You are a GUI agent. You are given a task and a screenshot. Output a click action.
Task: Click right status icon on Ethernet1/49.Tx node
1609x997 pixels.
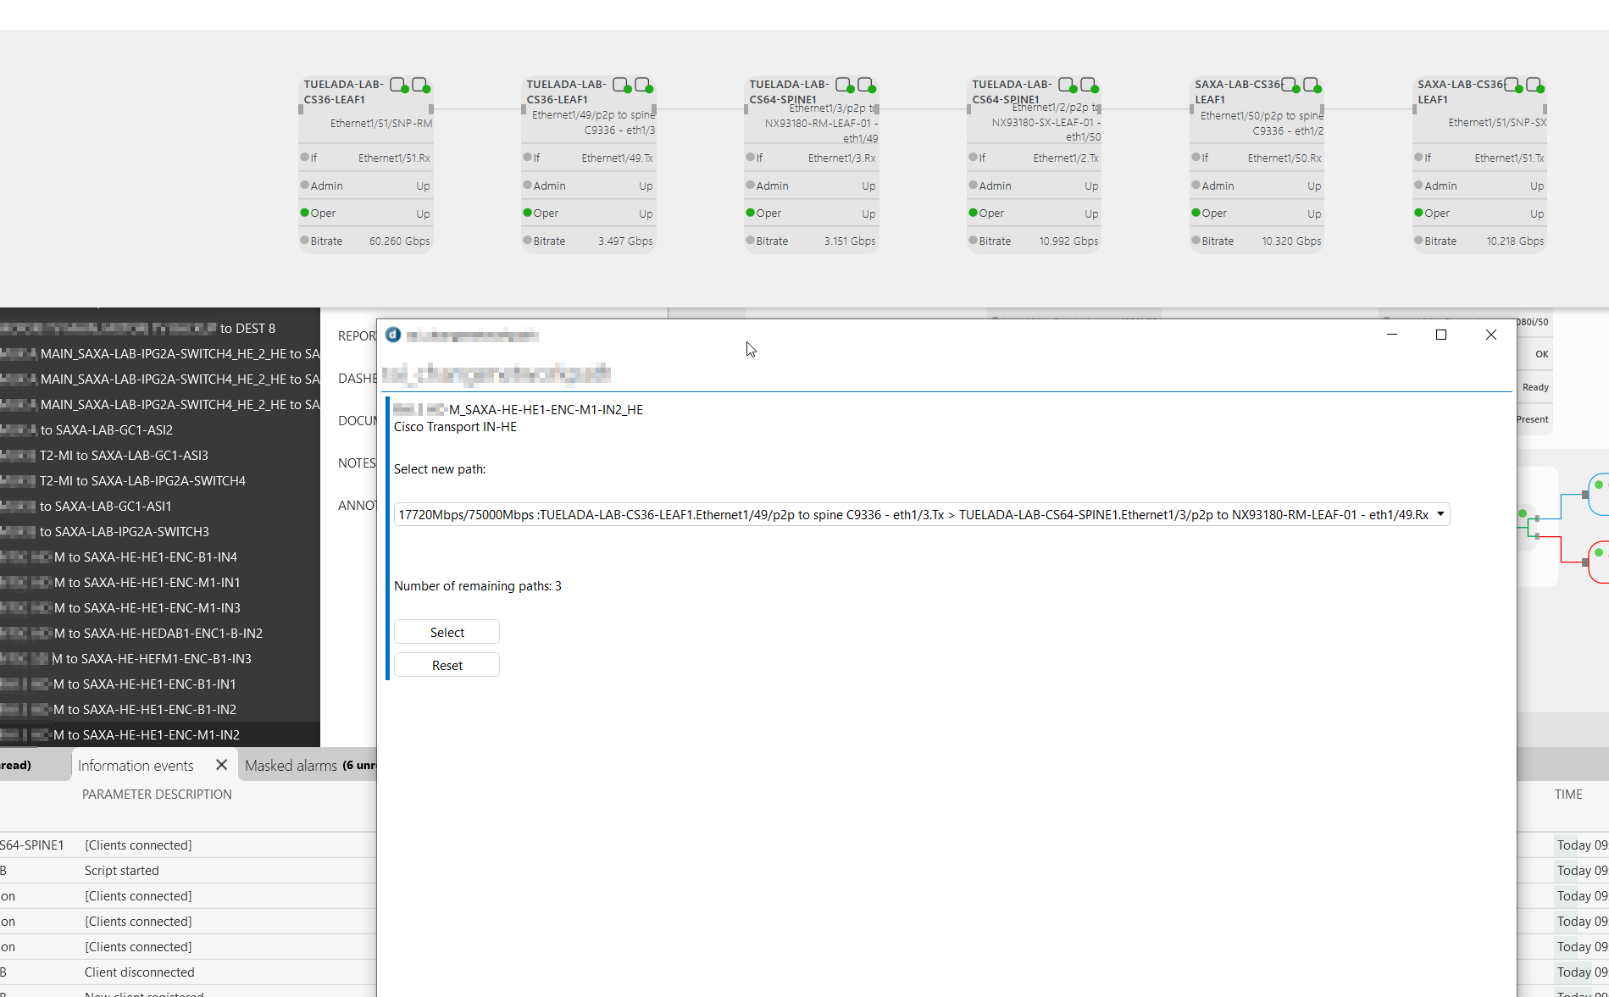coord(643,85)
